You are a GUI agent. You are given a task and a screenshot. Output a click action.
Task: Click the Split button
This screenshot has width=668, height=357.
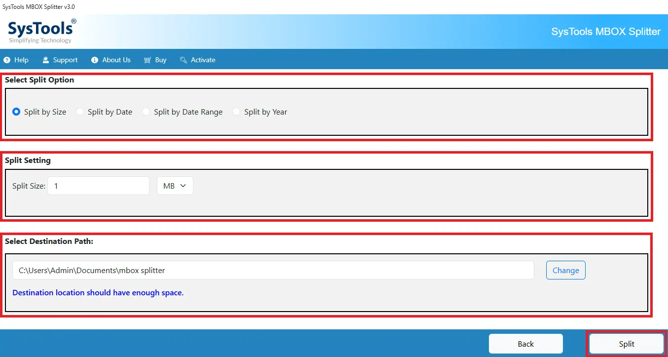click(x=627, y=344)
